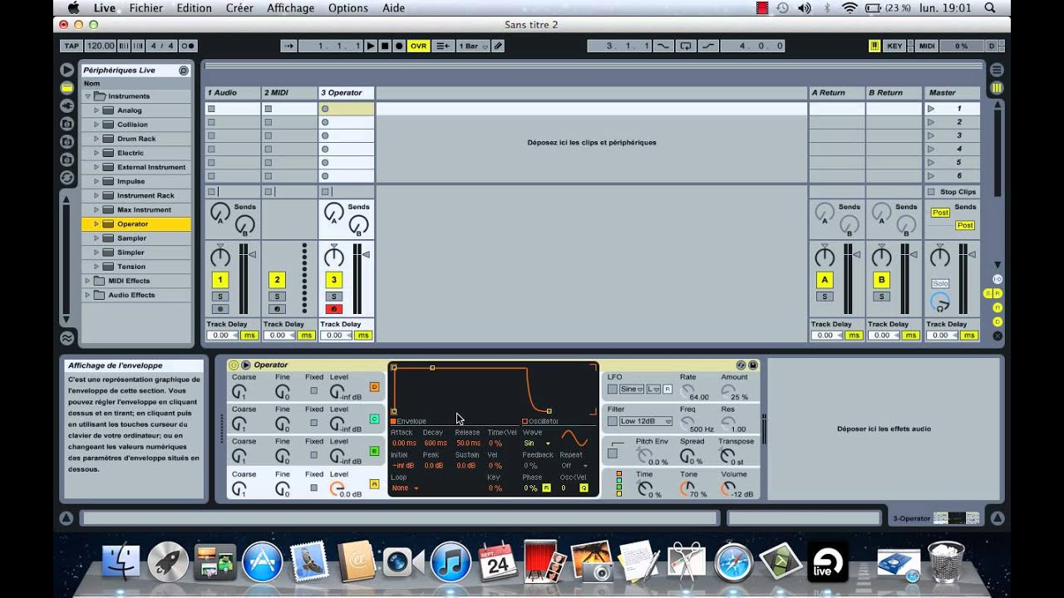Select the Live Devices browser icon
1064x598 pixels.
(66, 88)
